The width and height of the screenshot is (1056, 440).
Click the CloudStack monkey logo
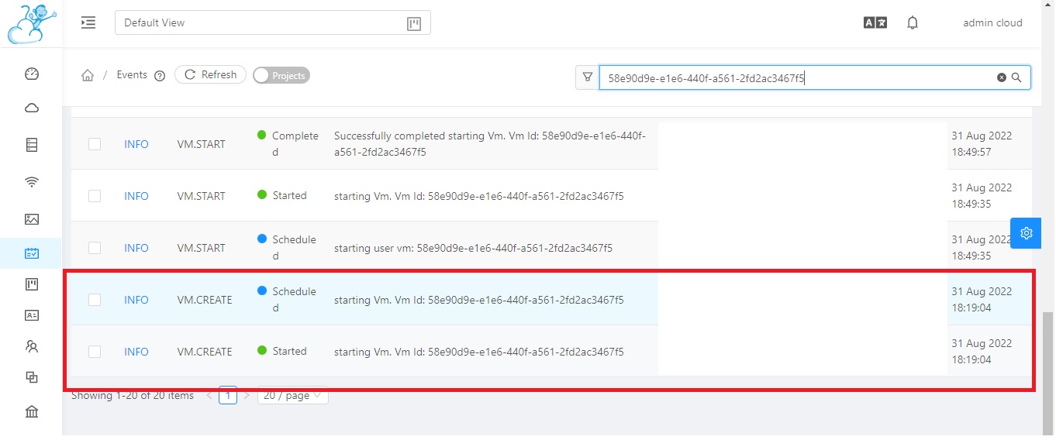[32, 23]
